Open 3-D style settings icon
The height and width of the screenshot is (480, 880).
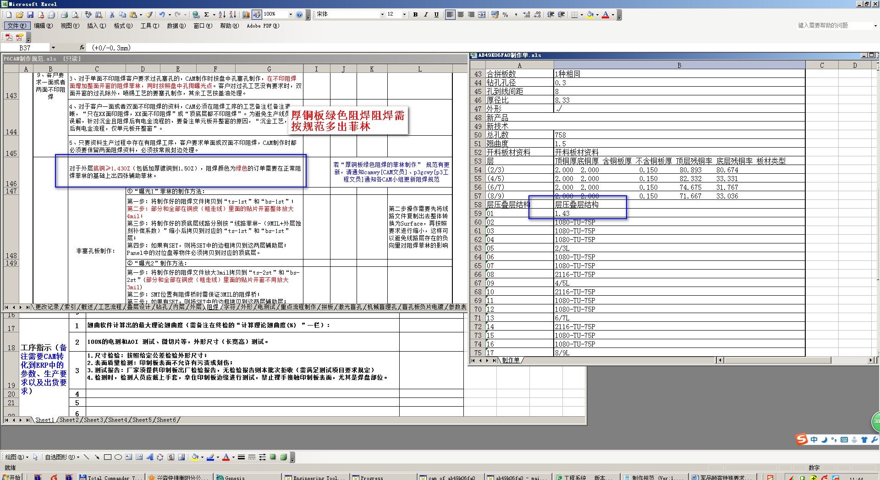click(283, 457)
